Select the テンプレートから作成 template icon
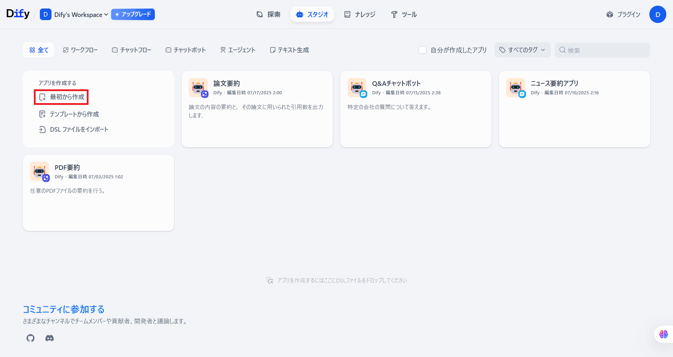The height and width of the screenshot is (357, 673). (x=42, y=114)
